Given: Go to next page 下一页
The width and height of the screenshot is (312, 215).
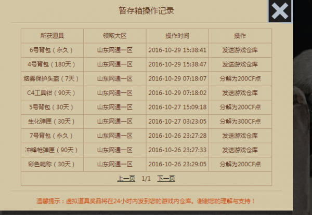Looking at the screenshot, I should [166, 179].
